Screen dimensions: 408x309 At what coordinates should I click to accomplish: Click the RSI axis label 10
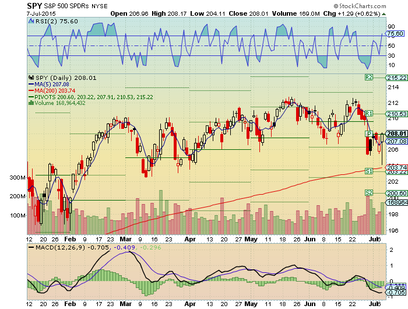click(x=391, y=65)
